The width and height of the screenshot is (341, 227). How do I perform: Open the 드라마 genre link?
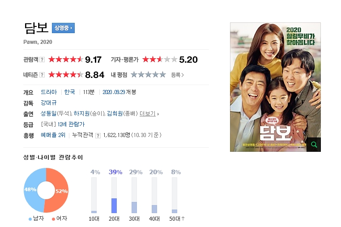point(49,92)
